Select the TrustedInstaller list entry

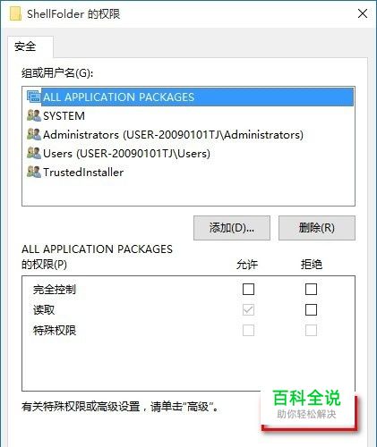[83, 173]
